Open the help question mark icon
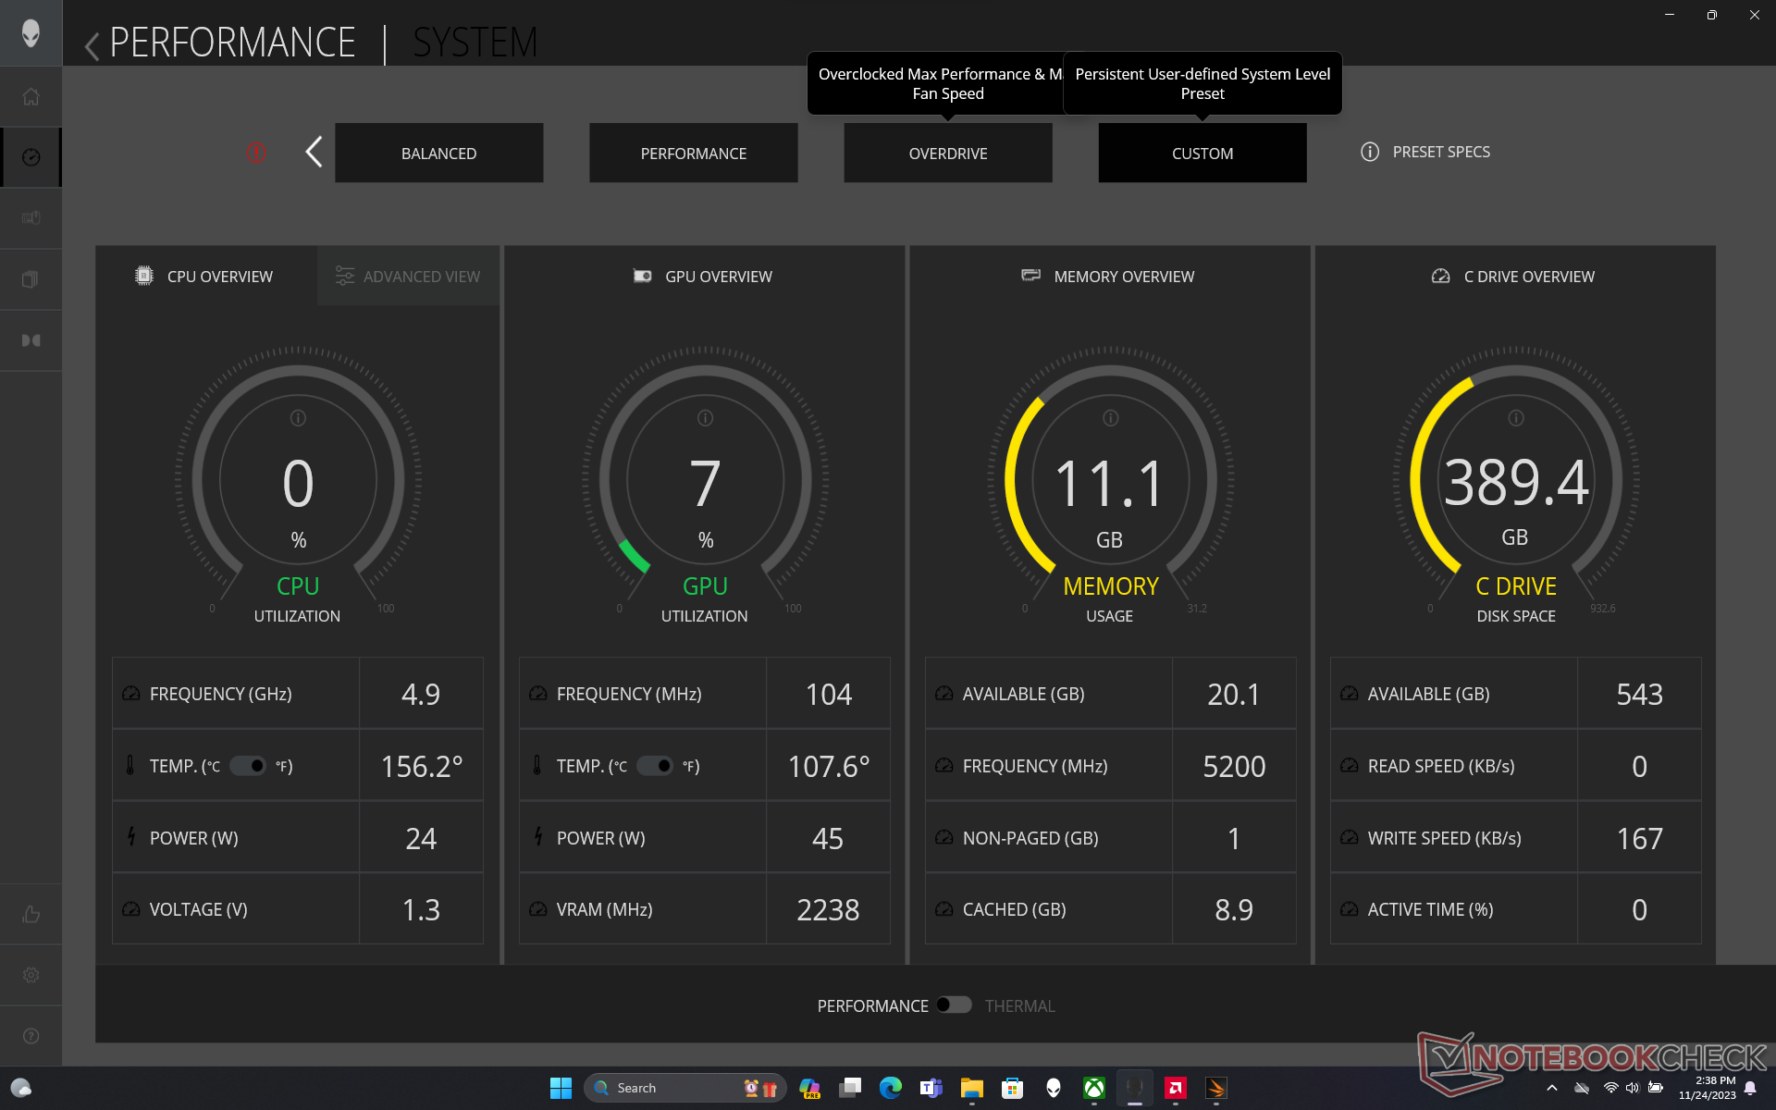The height and width of the screenshot is (1110, 1776). 31,1036
